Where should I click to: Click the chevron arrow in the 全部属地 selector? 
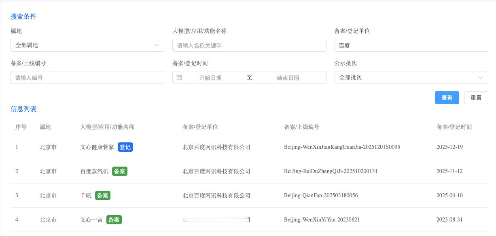[157, 45]
